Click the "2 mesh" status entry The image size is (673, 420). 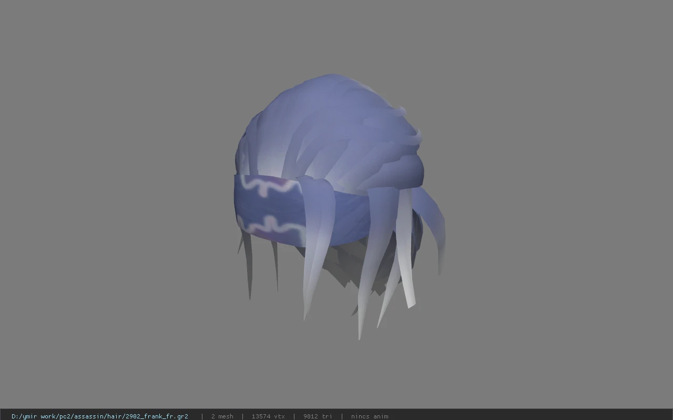tap(222, 416)
